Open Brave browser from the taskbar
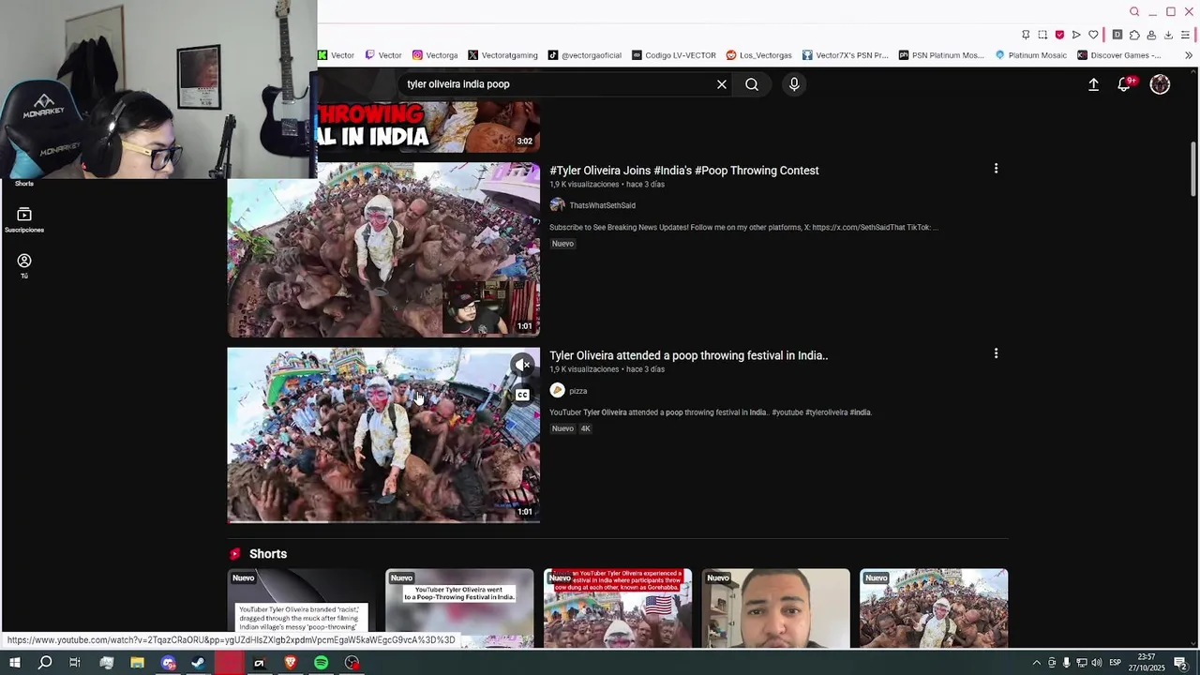The image size is (1200, 675). point(290,663)
